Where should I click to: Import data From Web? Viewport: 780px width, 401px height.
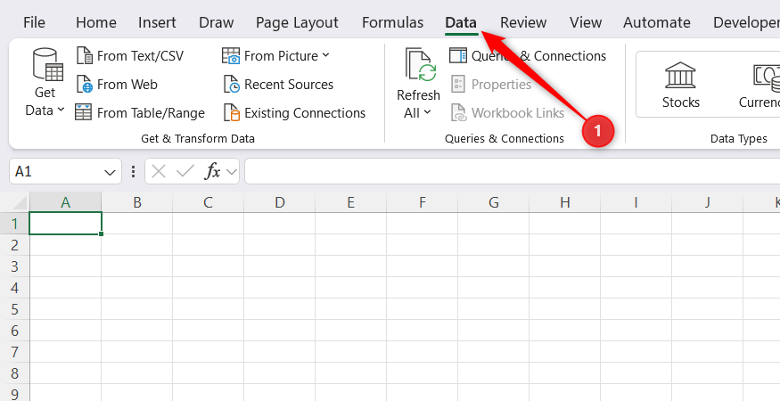[x=117, y=85]
